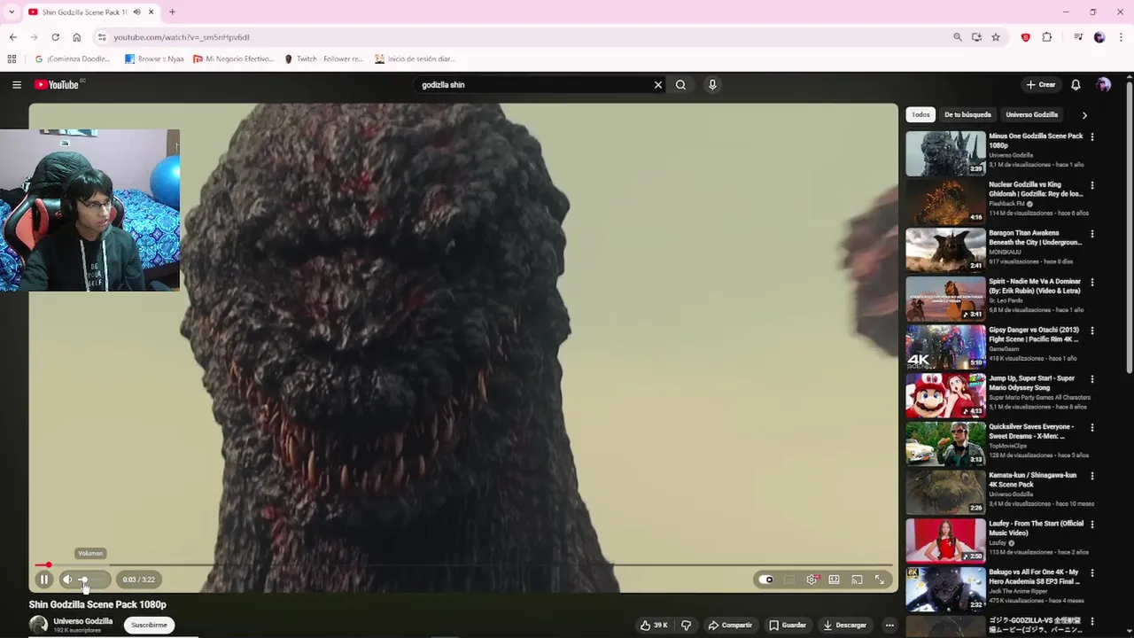Adjust the volume slider handle
The image size is (1134, 638).
coord(84,580)
